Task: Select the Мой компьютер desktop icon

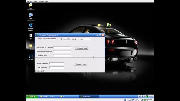Action: (31, 17)
